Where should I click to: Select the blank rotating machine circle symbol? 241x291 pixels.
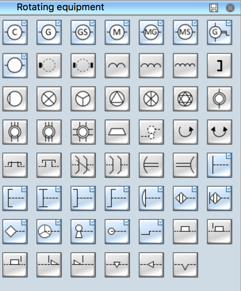(15, 66)
